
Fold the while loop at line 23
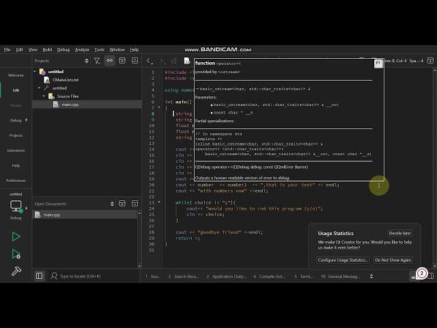159,202
